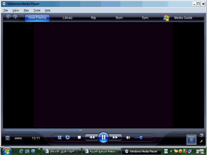Stop the current media
This screenshot has width=207, height=155.
[x=79, y=137]
